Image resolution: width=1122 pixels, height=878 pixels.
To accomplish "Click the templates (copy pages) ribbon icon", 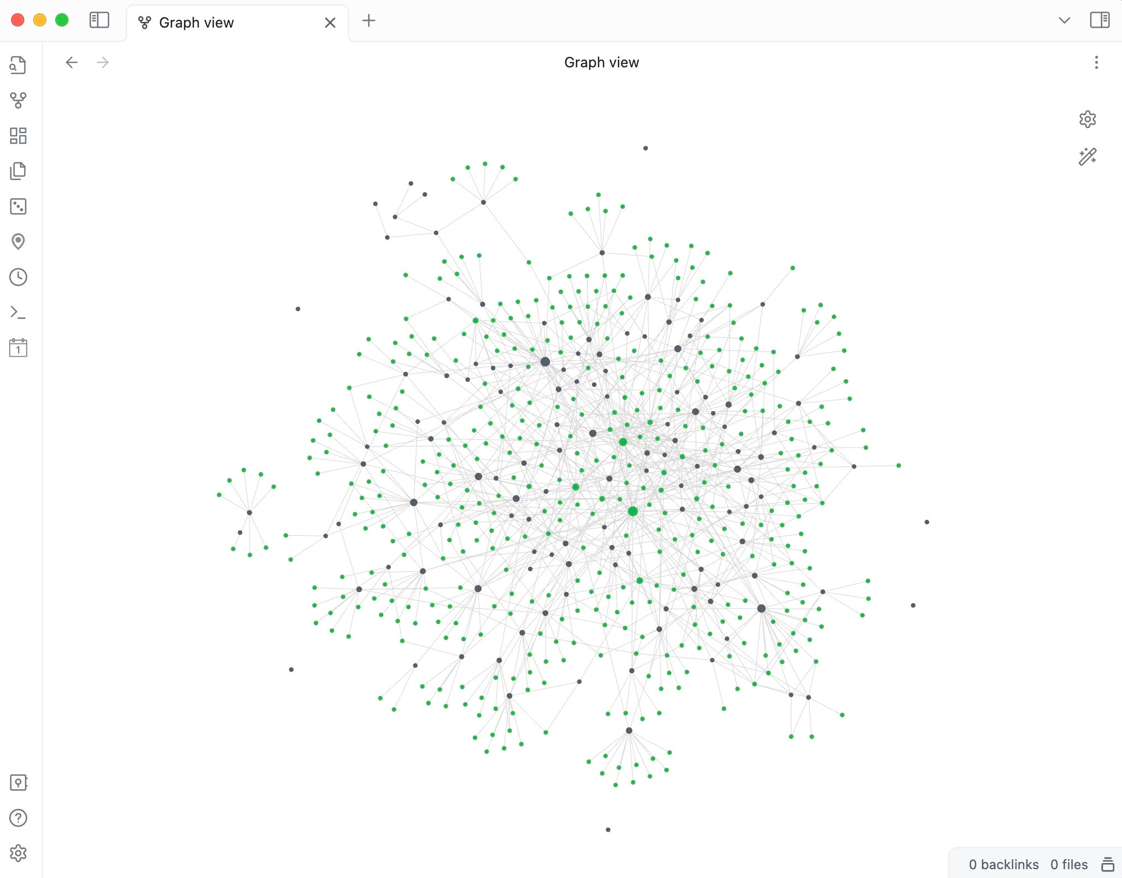I will [18, 171].
